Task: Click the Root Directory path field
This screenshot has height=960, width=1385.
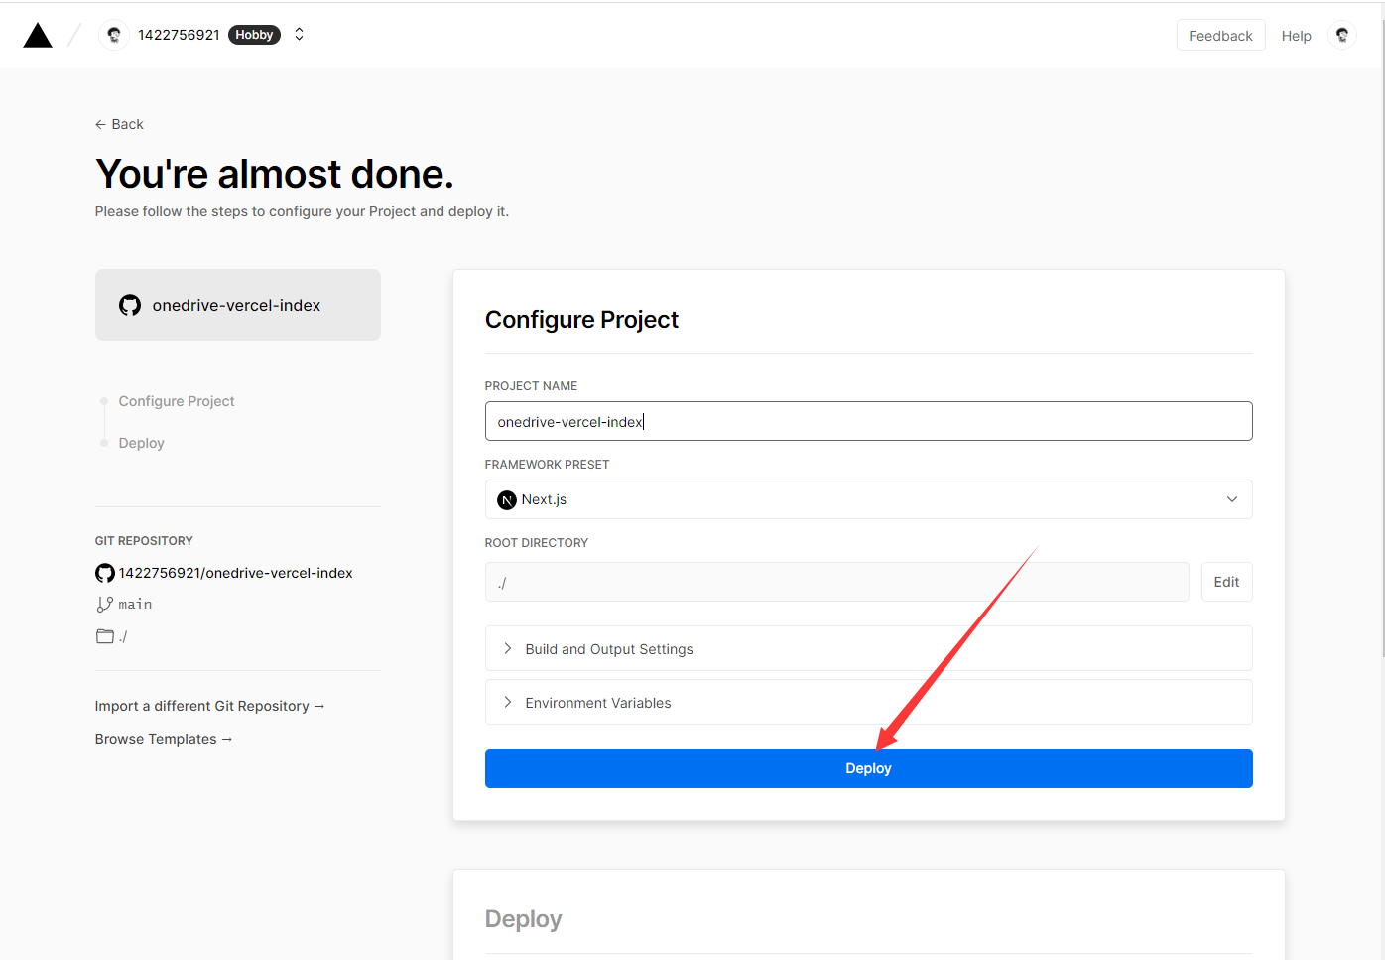Action: (x=836, y=582)
